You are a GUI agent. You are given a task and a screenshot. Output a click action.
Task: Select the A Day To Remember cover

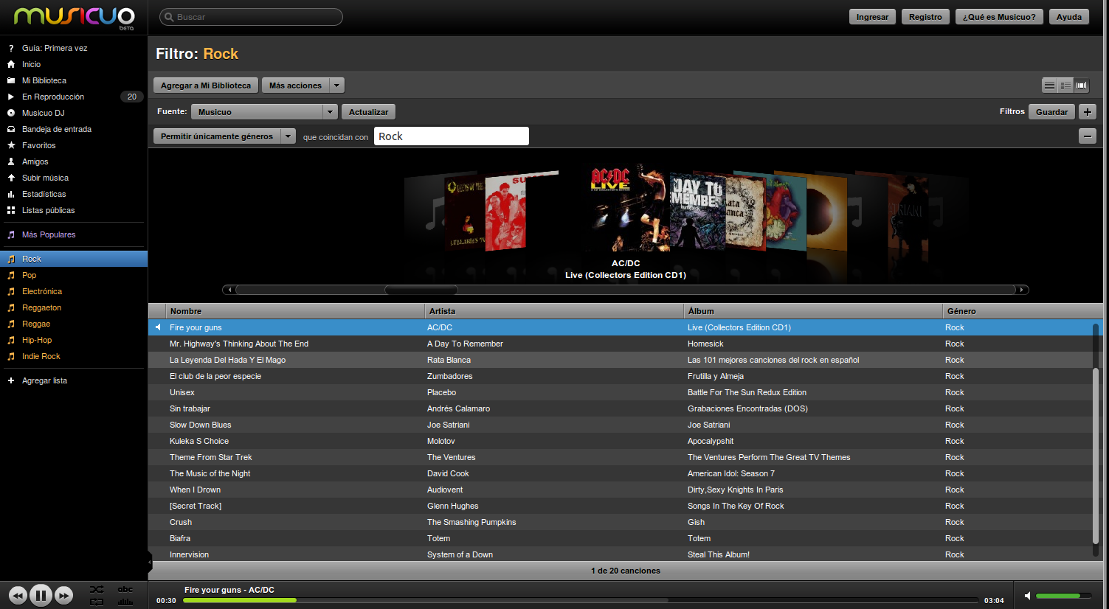(x=697, y=210)
